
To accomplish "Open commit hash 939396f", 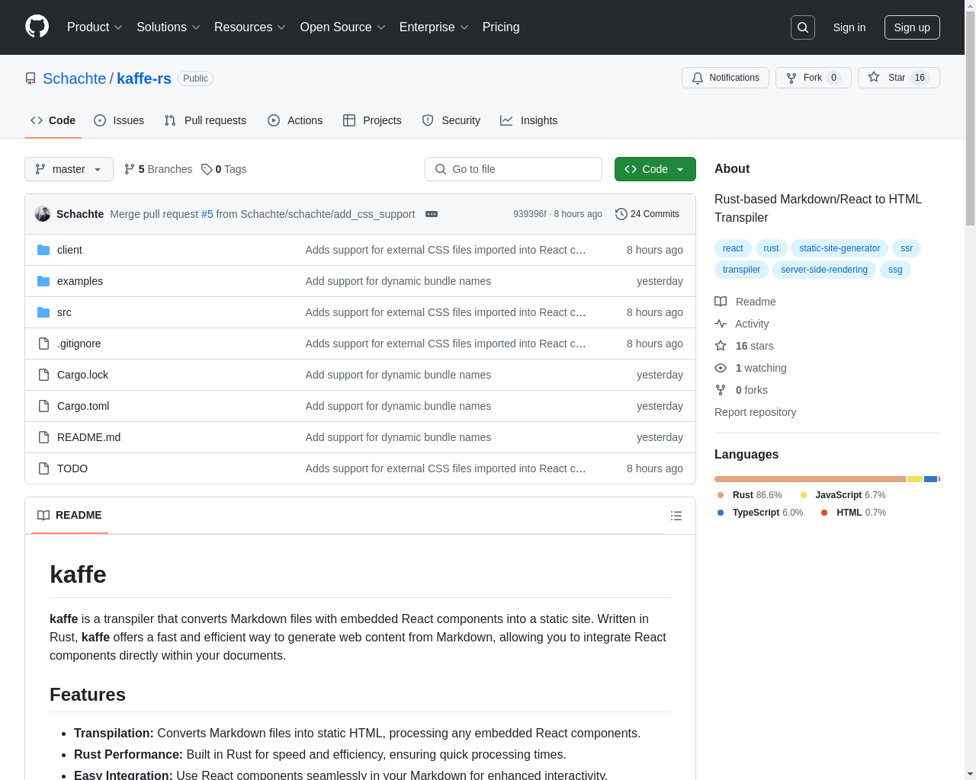I will point(529,214).
